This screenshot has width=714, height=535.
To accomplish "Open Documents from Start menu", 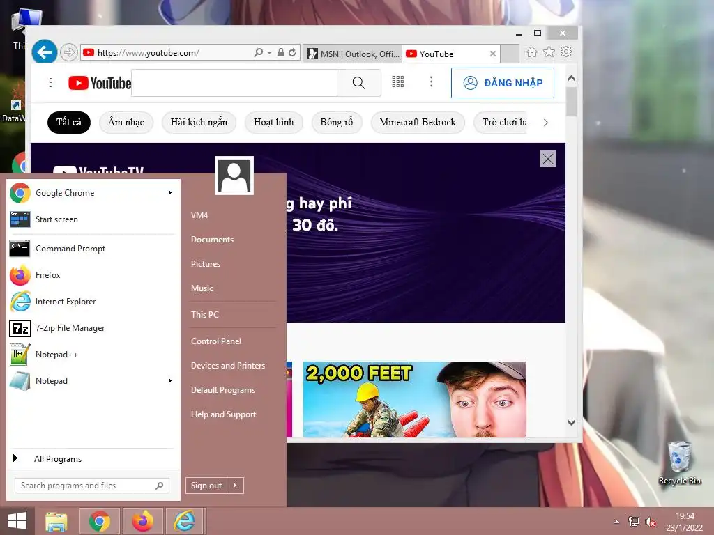I will (x=212, y=240).
